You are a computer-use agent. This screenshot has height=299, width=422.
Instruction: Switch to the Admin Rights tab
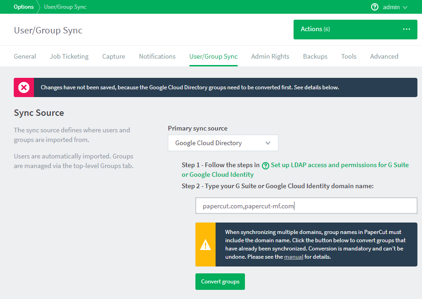[x=270, y=56]
